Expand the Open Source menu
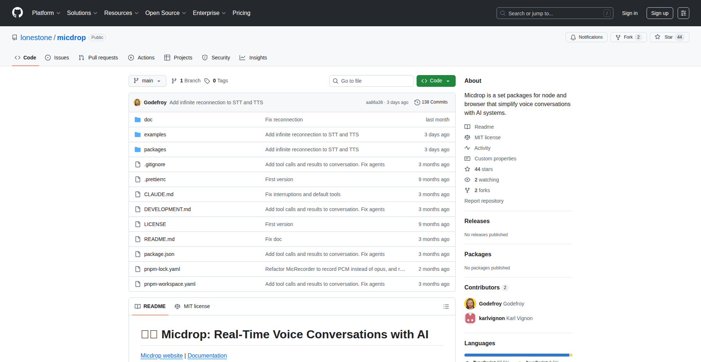The height and width of the screenshot is (362, 701). tap(166, 13)
